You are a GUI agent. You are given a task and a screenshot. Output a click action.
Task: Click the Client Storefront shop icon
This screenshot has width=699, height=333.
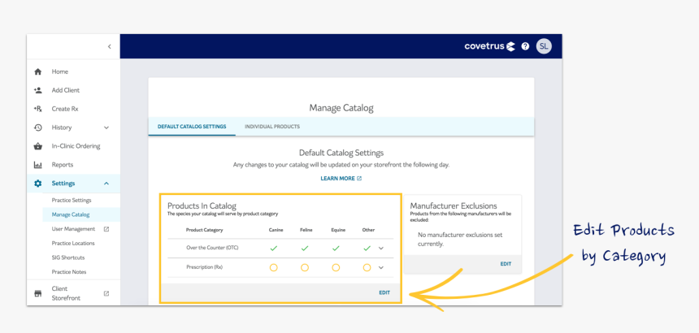pyautogui.click(x=37, y=293)
